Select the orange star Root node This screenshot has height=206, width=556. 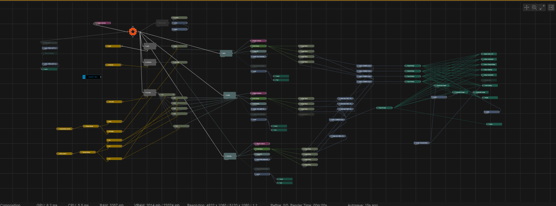click(133, 32)
